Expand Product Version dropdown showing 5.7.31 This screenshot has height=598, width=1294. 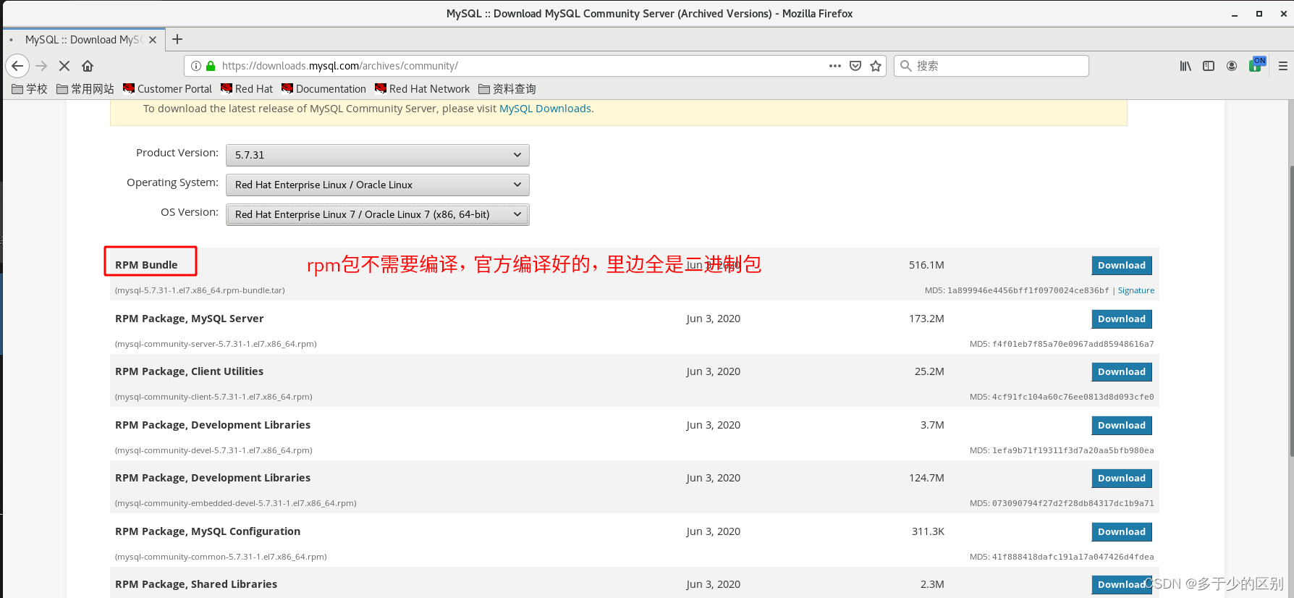click(378, 155)
